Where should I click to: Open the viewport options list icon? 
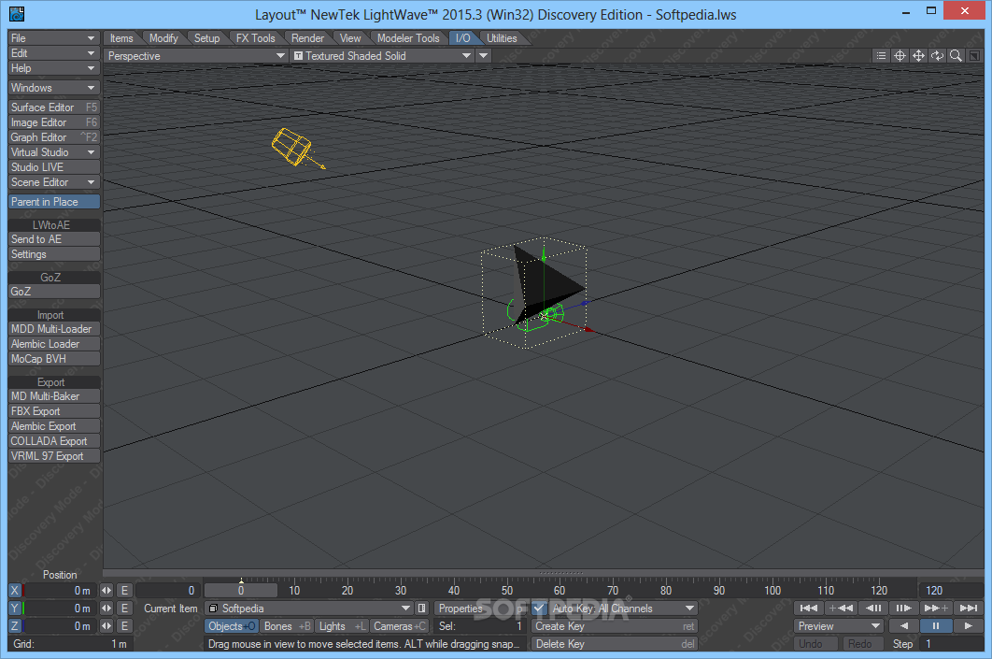point(881,56)
